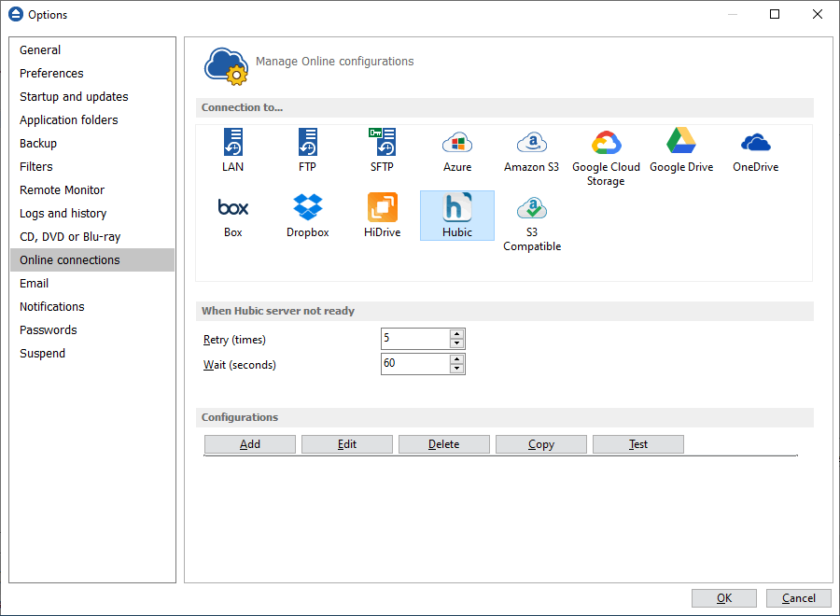The width and height of the screenshot is (840, 616).
Task: Close the Options window
Action: [818, 14]
